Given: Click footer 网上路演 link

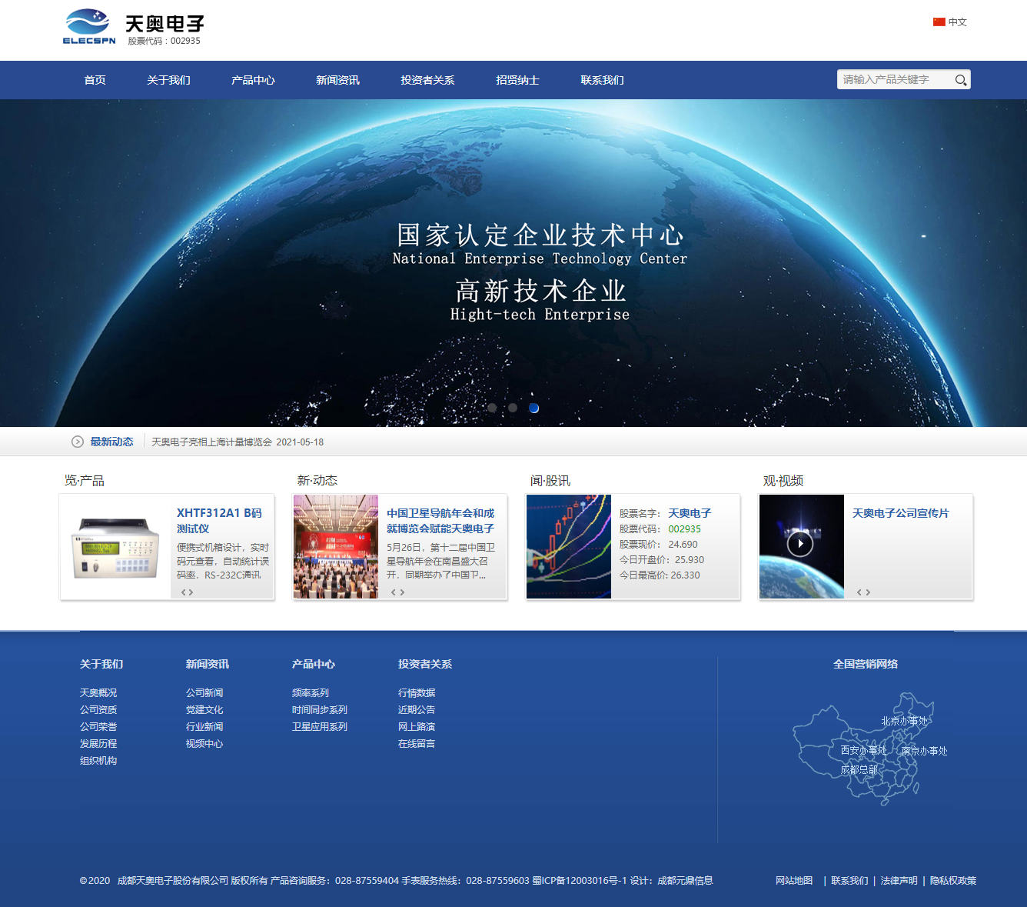Looking at the screenshot, I should pyautogui.click(x=417, y=727).
